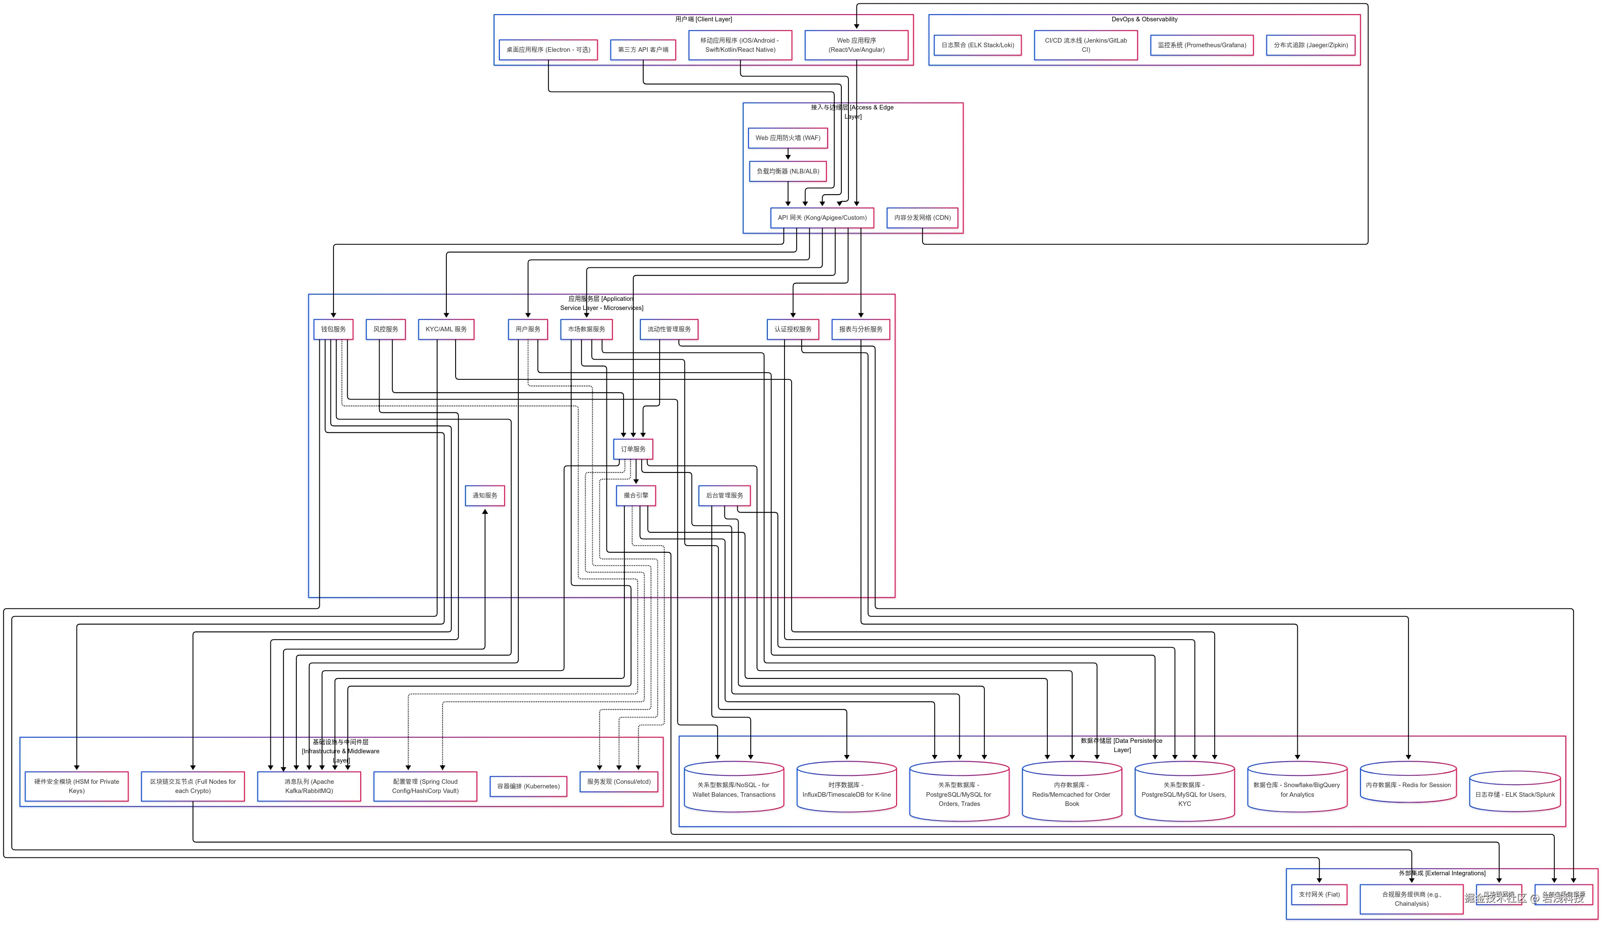Select the 通知服务 box

[x=485, y=496]
